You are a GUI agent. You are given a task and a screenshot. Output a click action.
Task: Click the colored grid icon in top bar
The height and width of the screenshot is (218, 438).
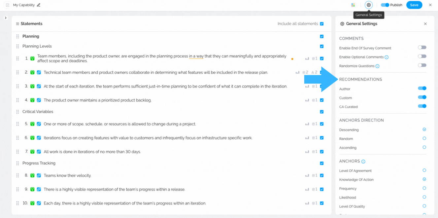click(x=353, y=5)
